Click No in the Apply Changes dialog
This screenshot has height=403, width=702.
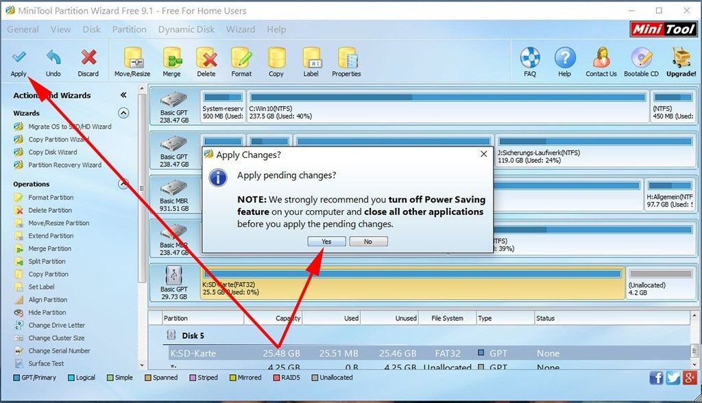click(368, 242)
